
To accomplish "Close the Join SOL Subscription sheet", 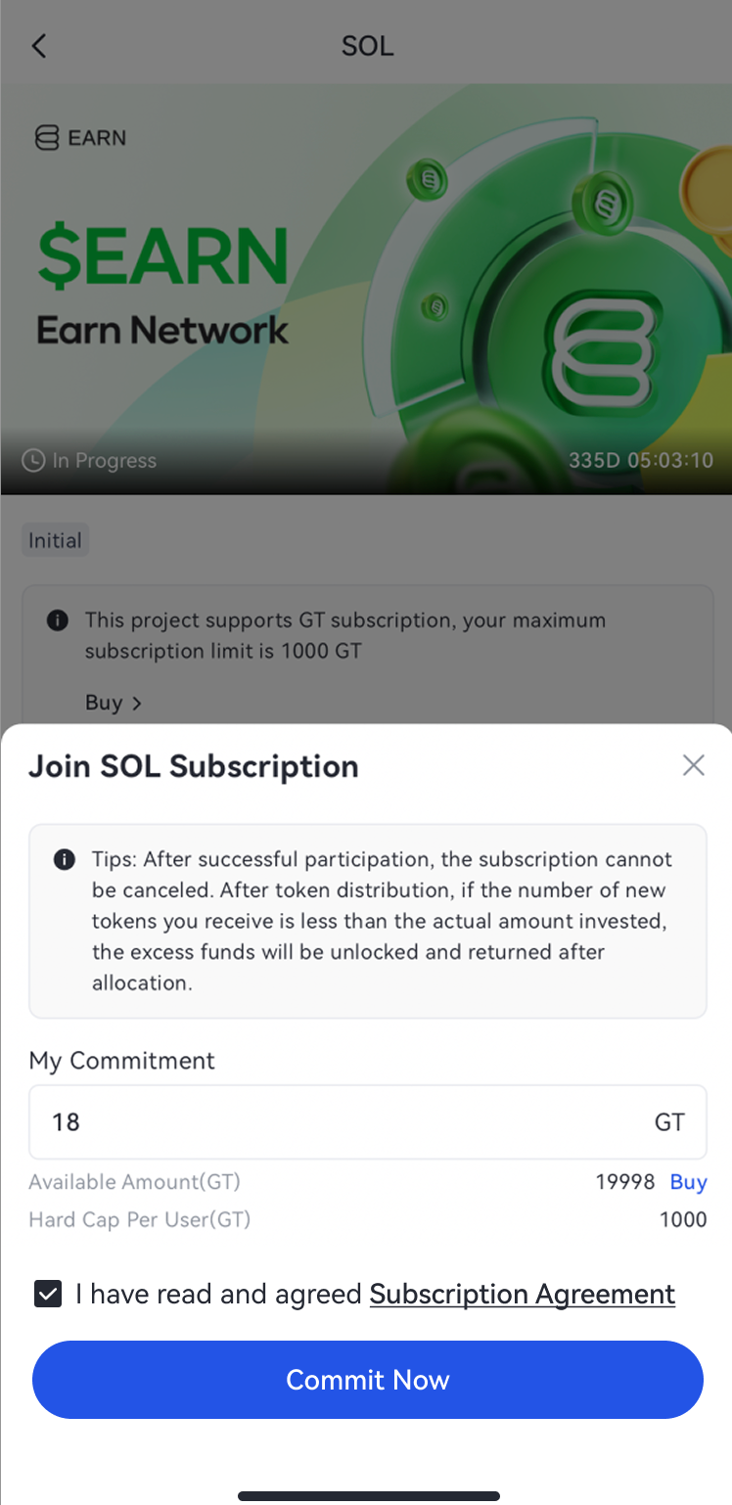I will click(x=693, y=765).
